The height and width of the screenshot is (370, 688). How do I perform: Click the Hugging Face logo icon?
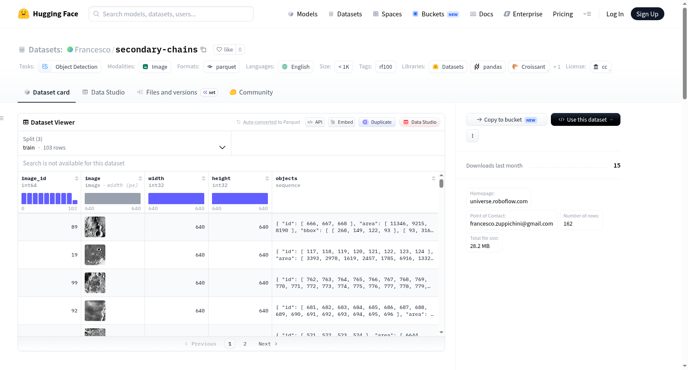point(24,14)
